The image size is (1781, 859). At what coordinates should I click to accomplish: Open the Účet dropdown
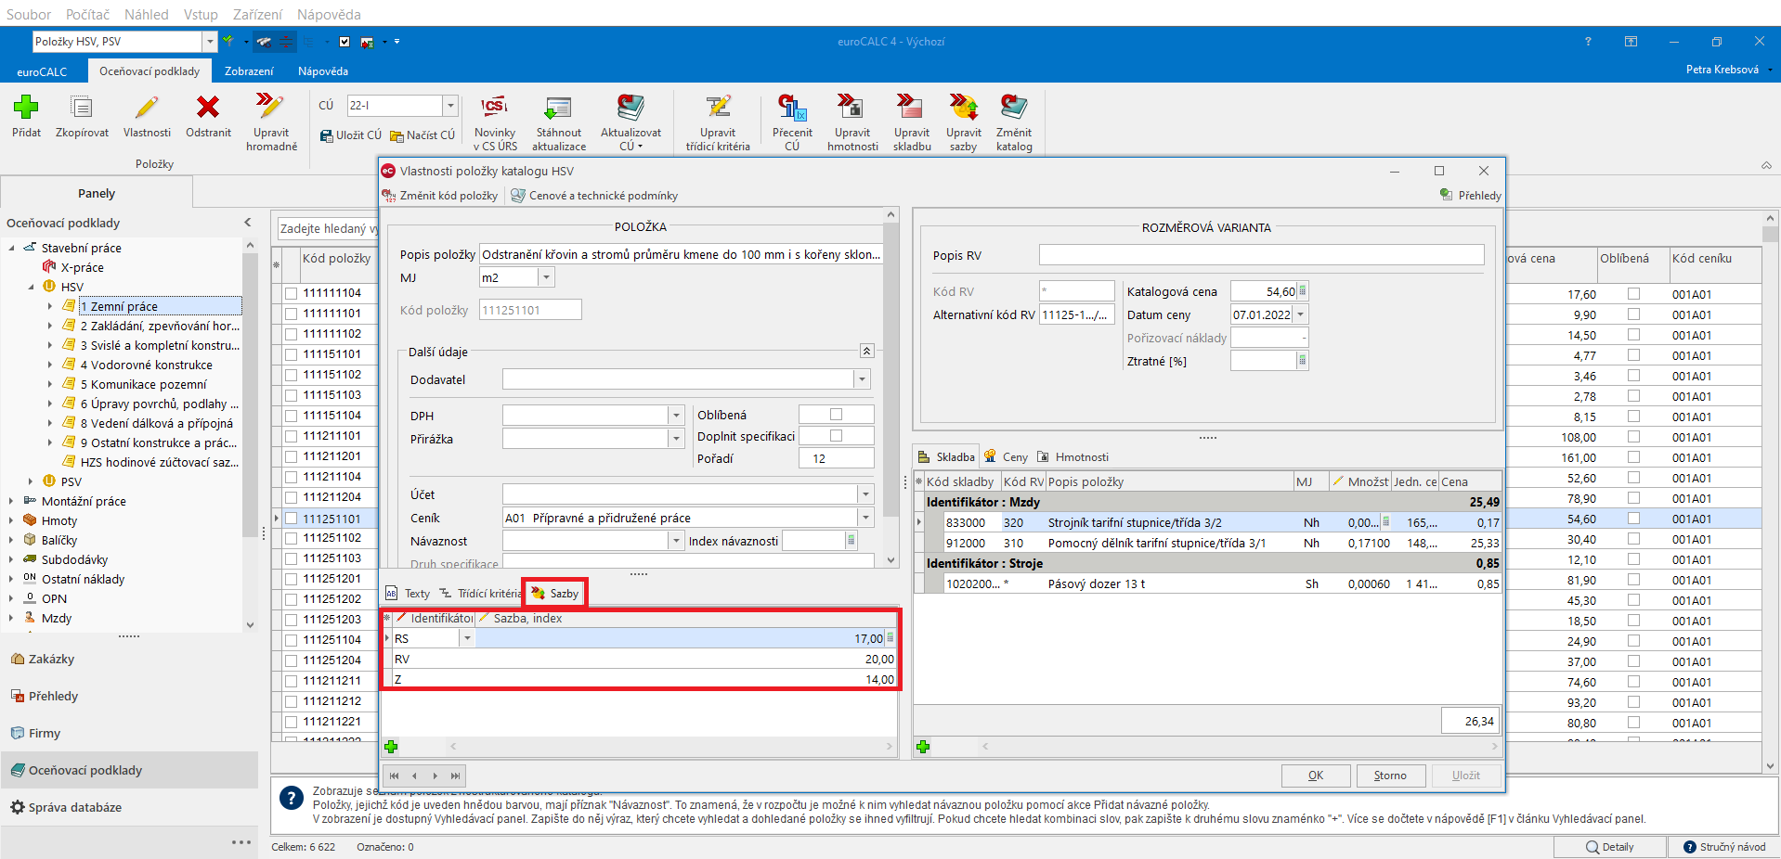click(865, 494)
